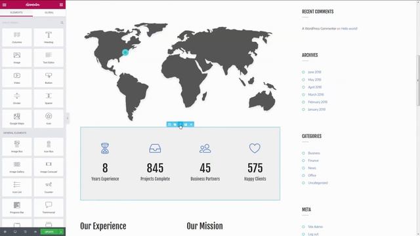
Task: Open the January 2018 archive
Action: 316,109
